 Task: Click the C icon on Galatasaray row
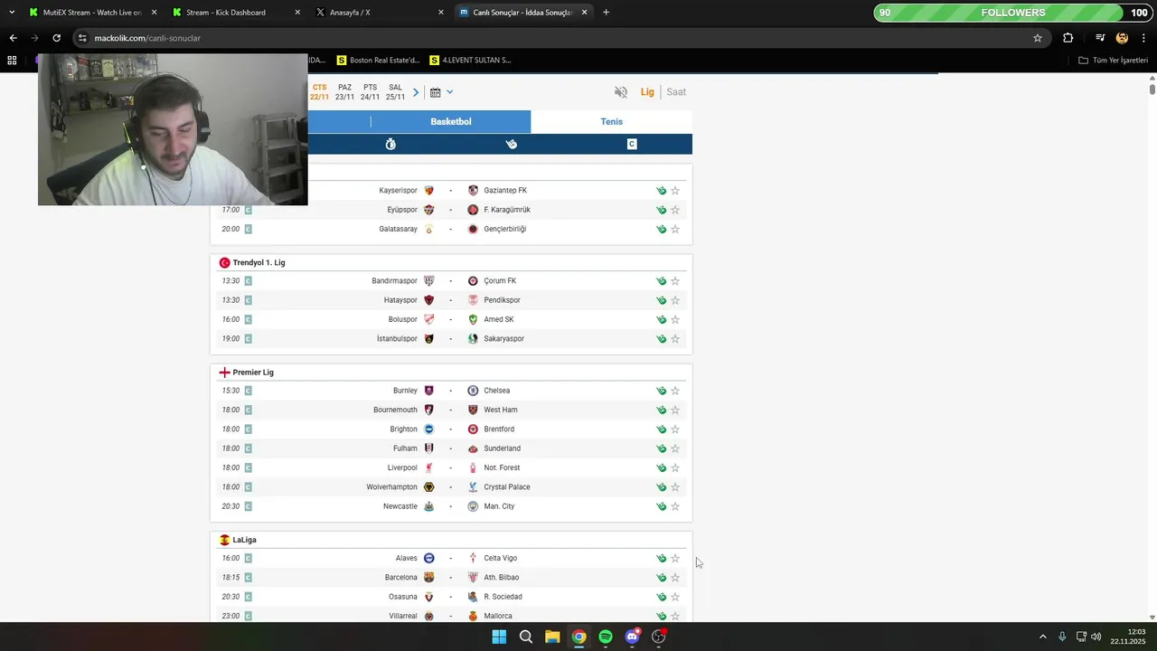[248, 230]
